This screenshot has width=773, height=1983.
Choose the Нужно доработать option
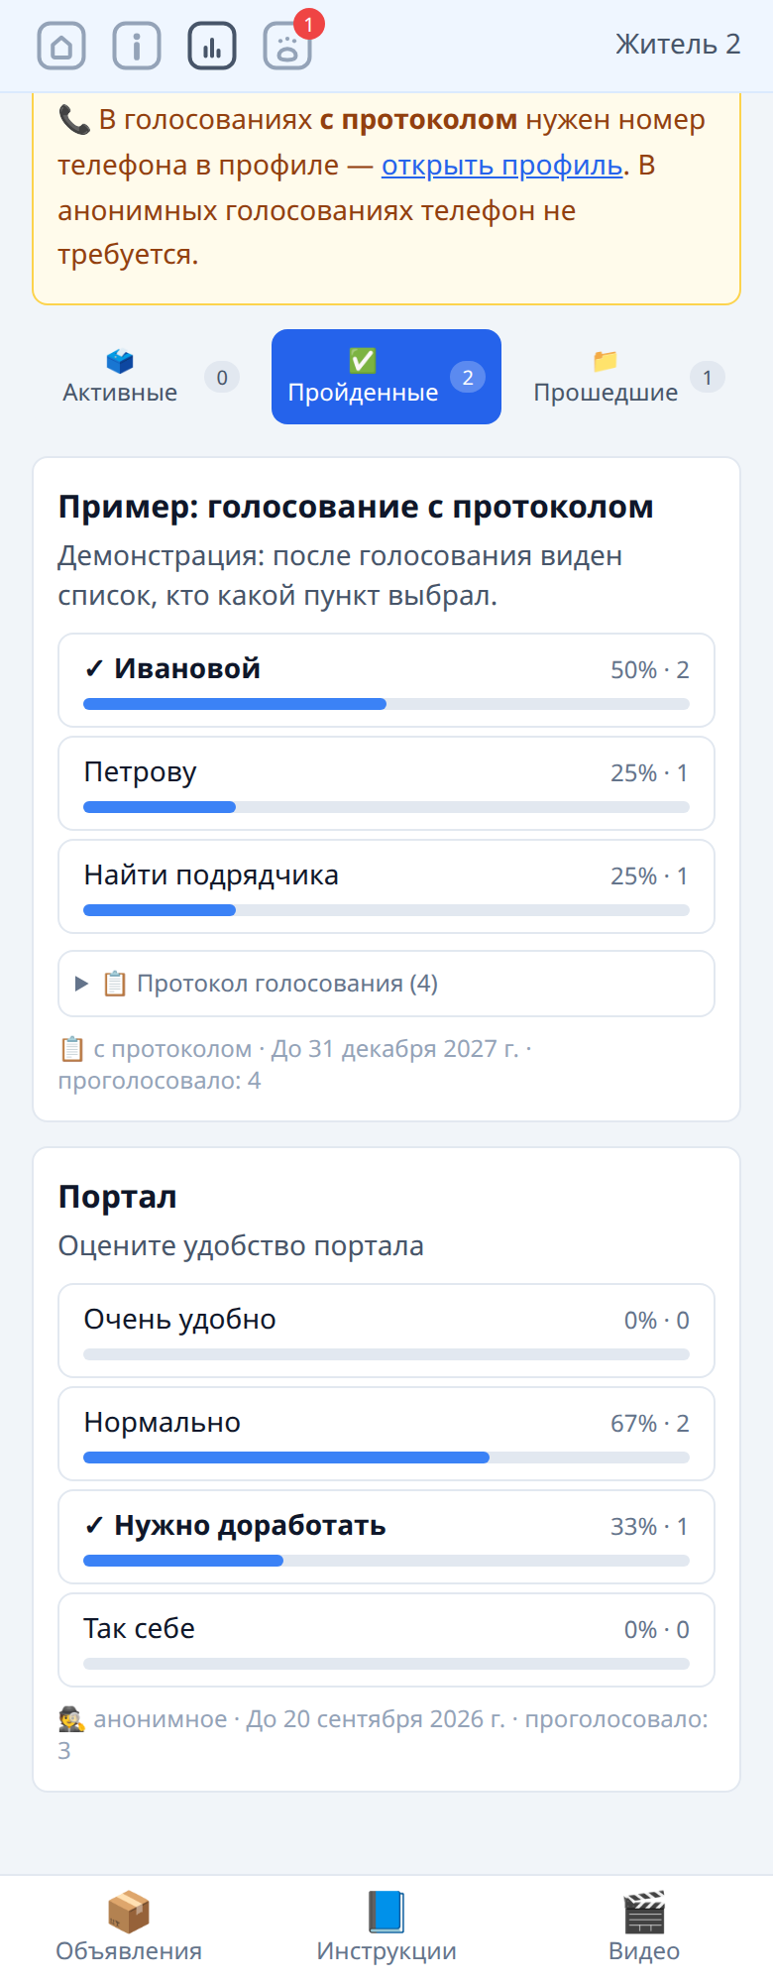point(386,1537)
